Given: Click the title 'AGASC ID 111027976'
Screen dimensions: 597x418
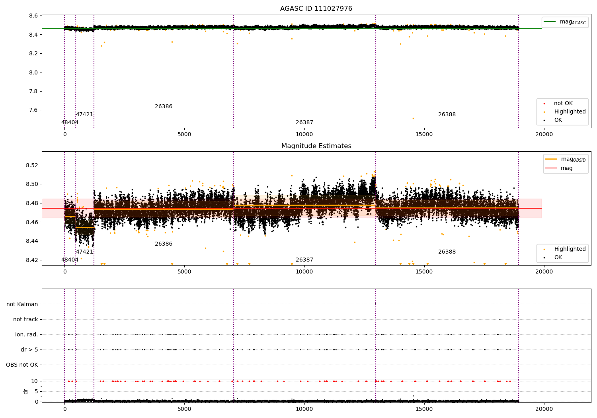Looking at the screenshot, I should (316, 9).
